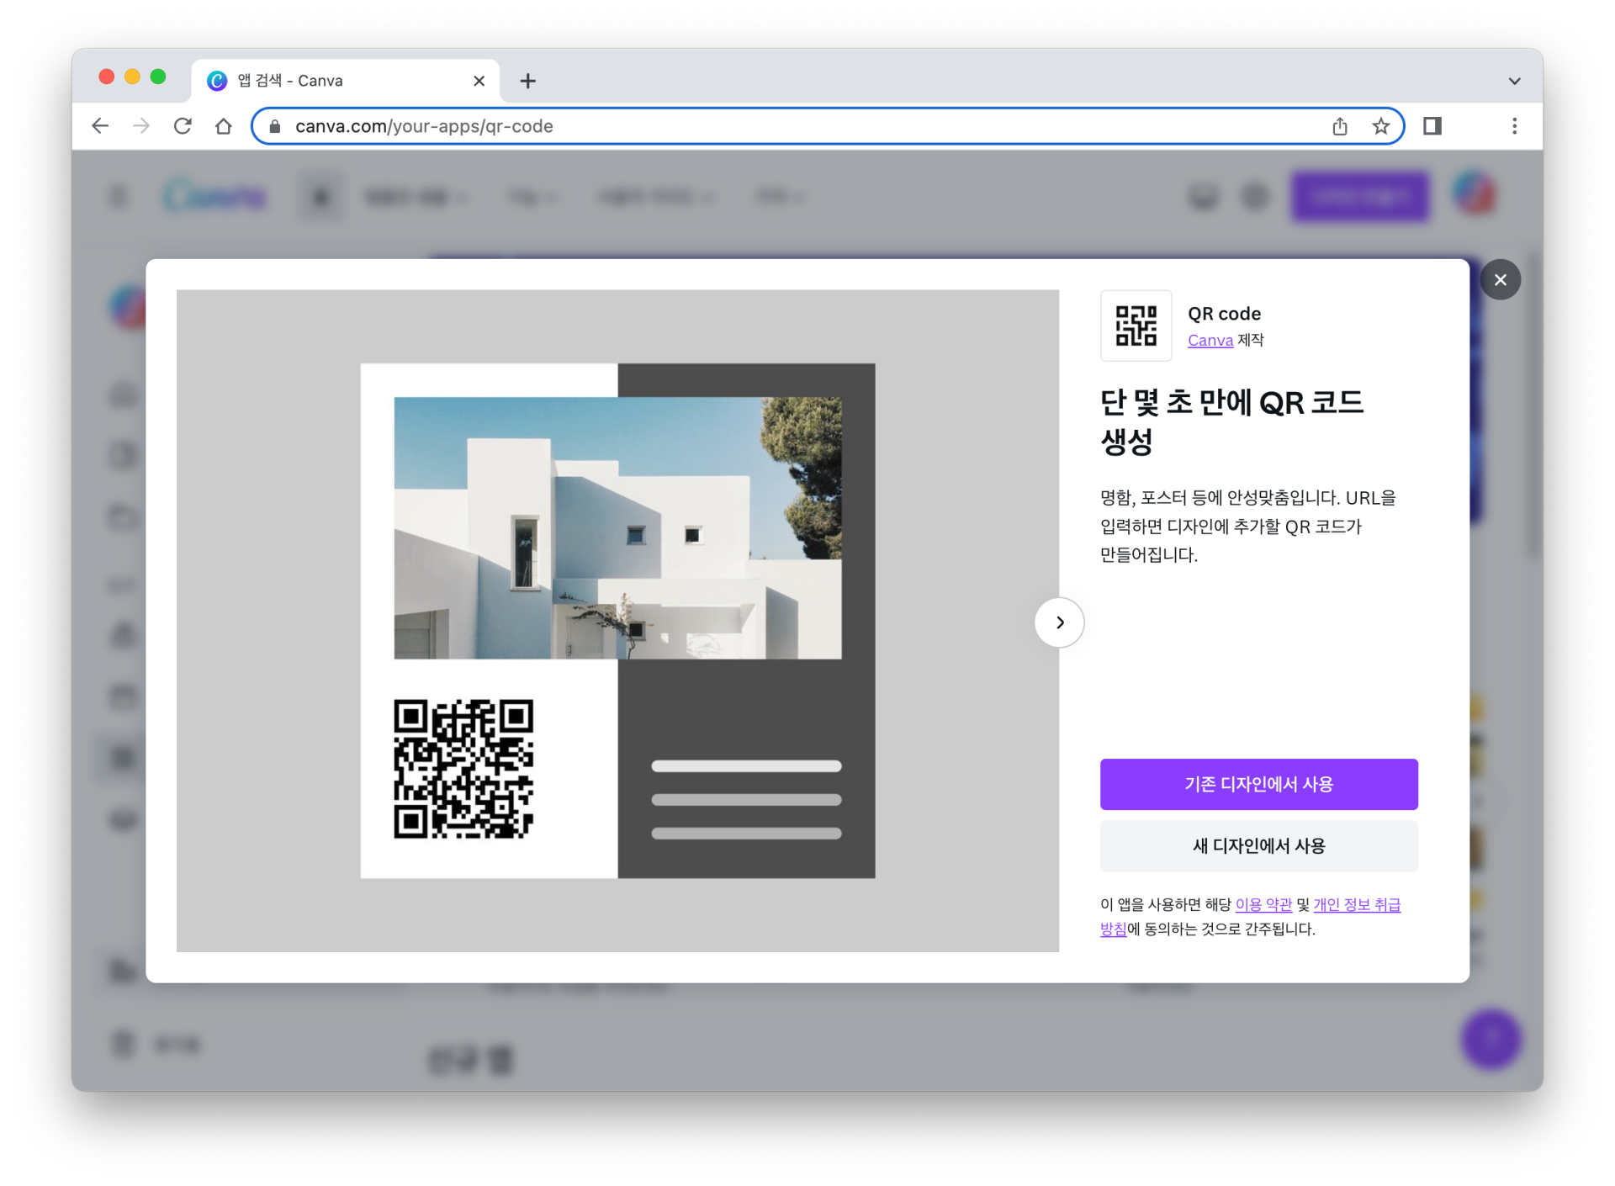Click 새 디자인에서 사용 button

pos(1258,845)
